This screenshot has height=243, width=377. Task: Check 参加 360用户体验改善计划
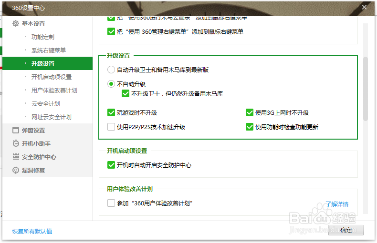click(111, 203)
